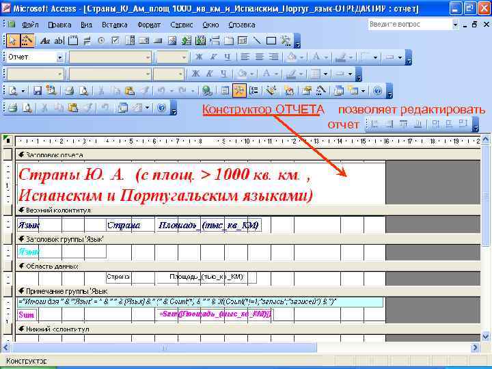Choose the List Box toolbox tool
This screenshot has width=492, height=369.
coord(143,40)
